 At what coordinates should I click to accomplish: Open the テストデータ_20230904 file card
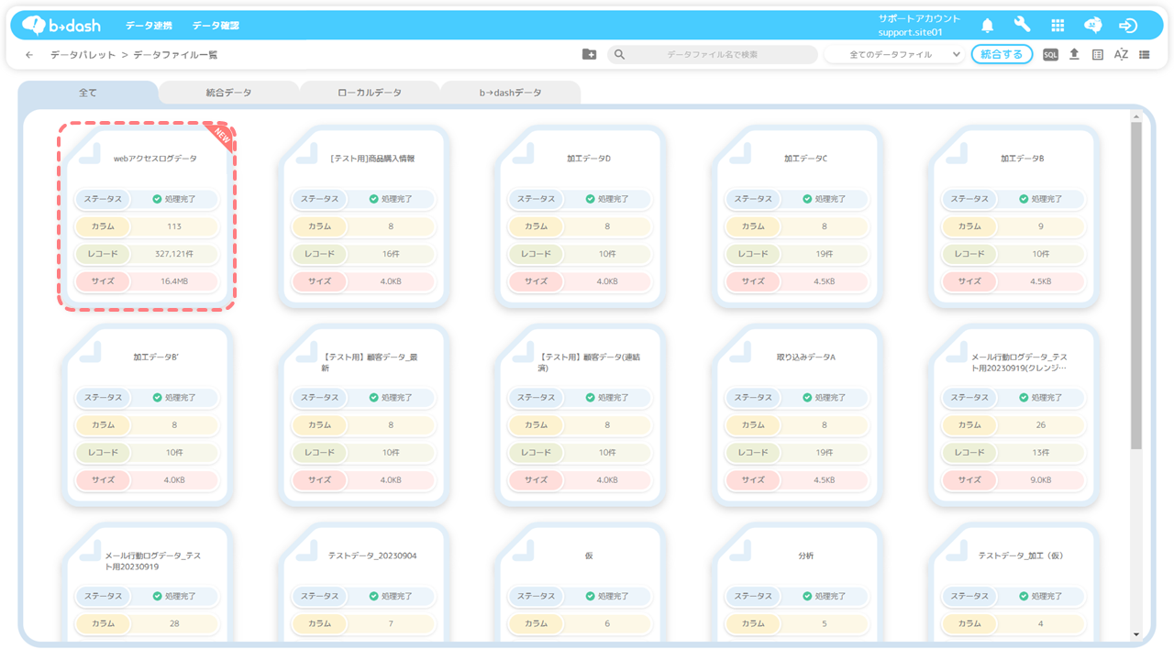pyautogui.click(x=364, y=583)
